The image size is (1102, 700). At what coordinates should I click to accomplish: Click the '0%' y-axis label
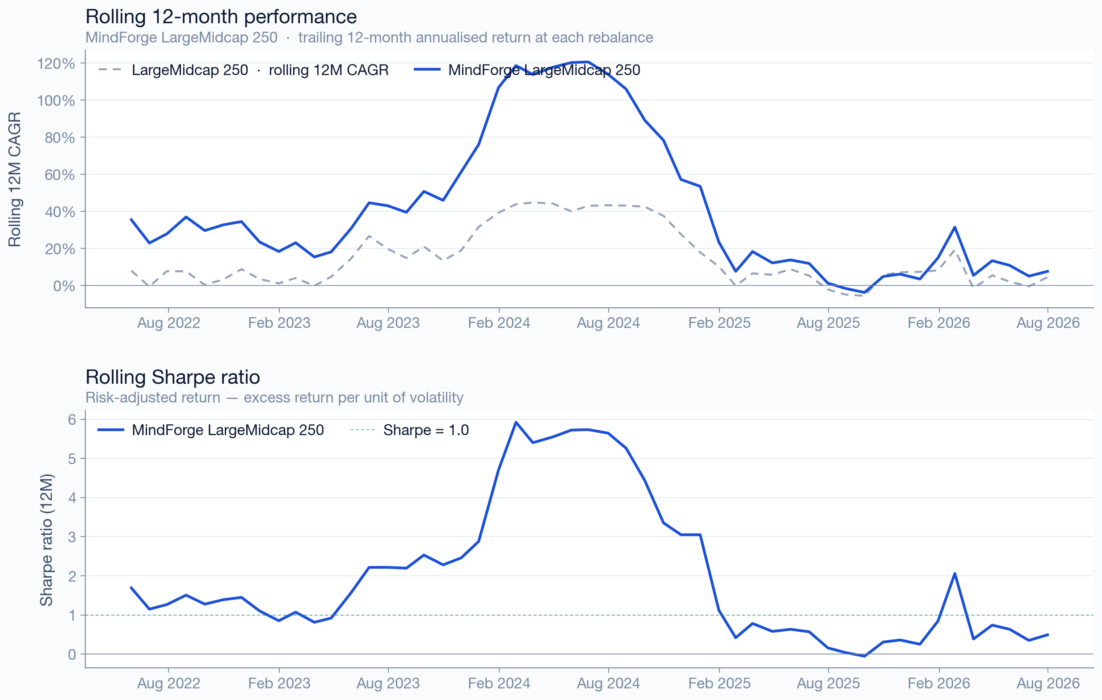(64, 286)
